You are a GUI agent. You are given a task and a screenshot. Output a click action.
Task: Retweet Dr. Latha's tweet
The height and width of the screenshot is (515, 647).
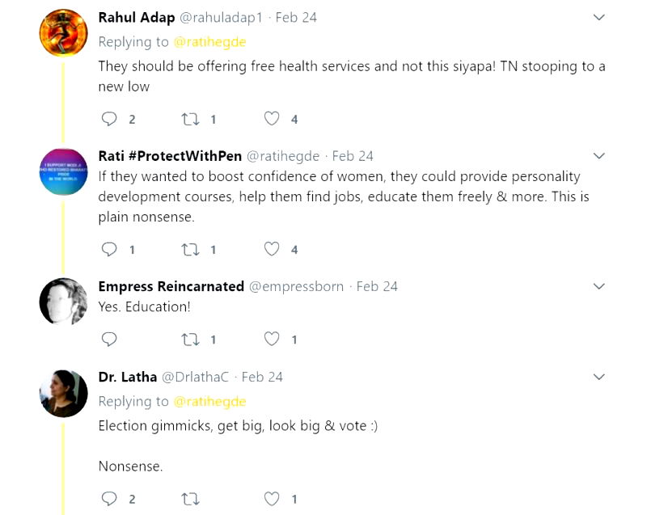(x=191, y=498)
